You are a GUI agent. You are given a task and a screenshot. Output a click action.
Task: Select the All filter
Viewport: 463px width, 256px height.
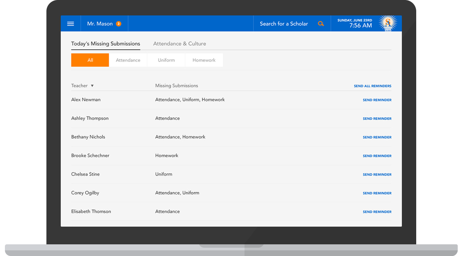(x=90, y=60)
